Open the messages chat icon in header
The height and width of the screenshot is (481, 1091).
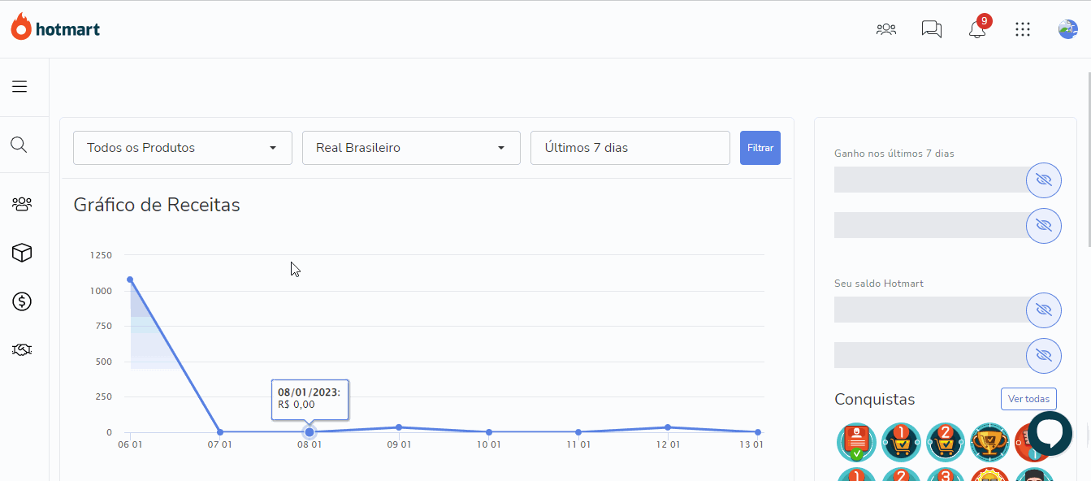coord(931,29)
